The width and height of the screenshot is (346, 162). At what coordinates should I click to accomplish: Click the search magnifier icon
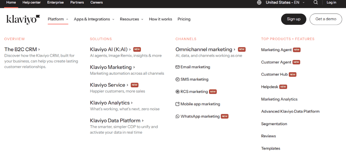(316, 2)
